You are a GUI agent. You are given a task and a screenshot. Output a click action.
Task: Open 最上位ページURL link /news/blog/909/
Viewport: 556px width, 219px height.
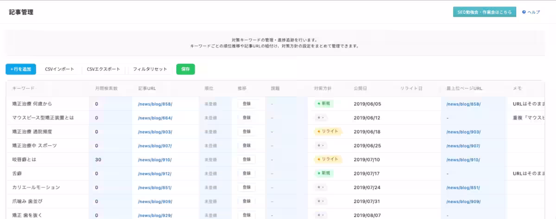point(463,201)
